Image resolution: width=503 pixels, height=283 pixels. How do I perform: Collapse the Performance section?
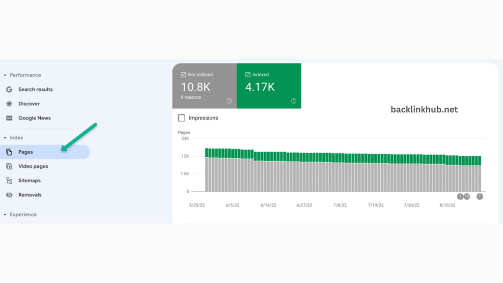pos(4,75)
